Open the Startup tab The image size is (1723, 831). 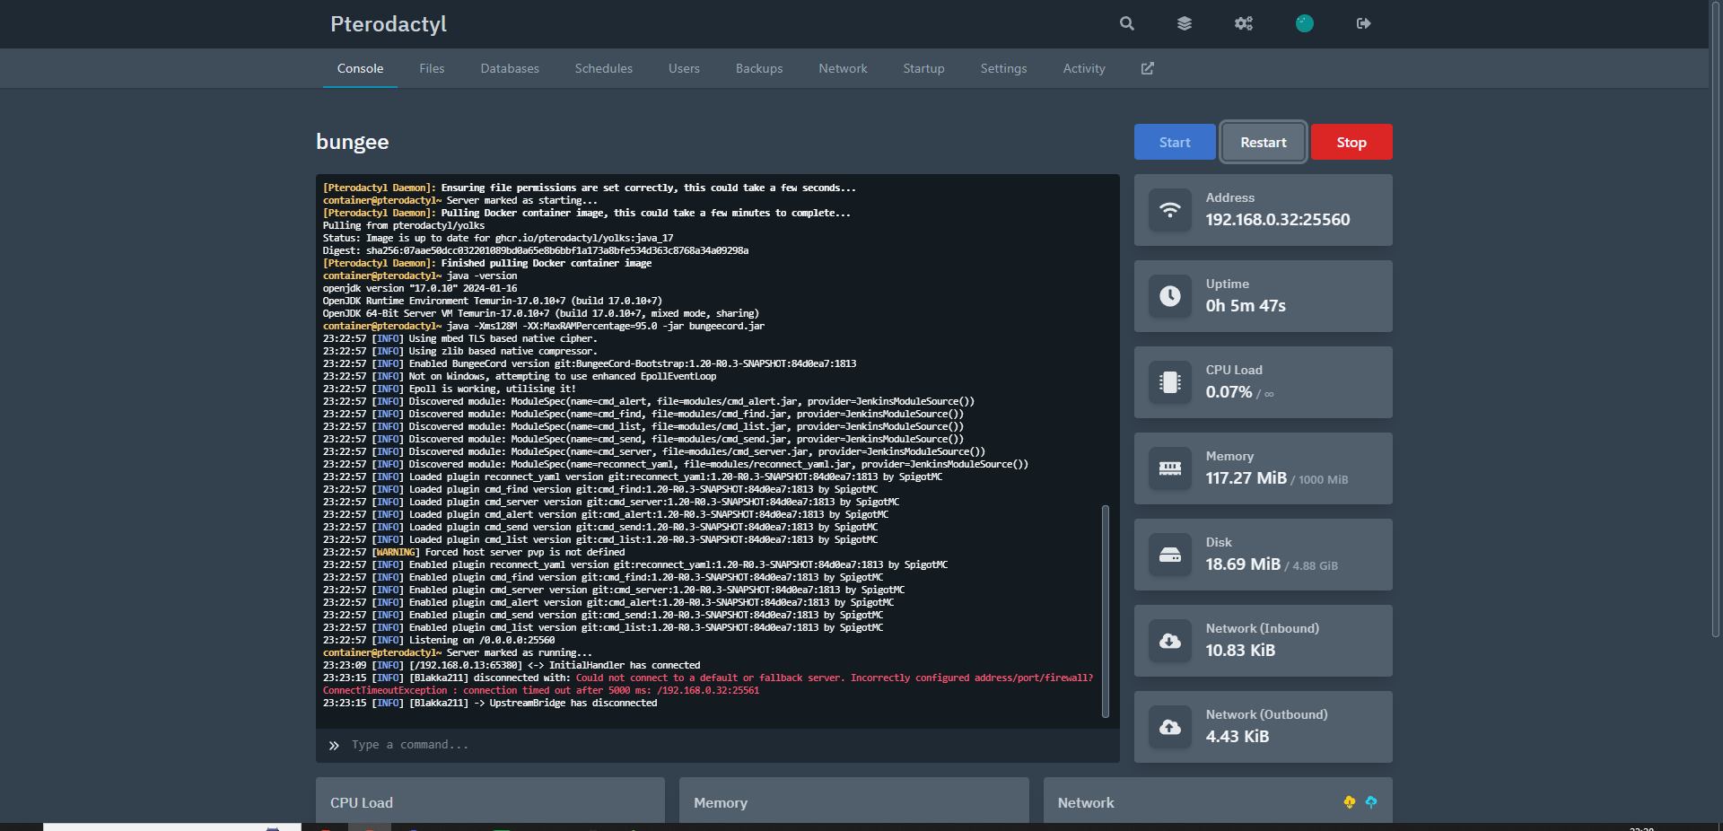[923, 68]
